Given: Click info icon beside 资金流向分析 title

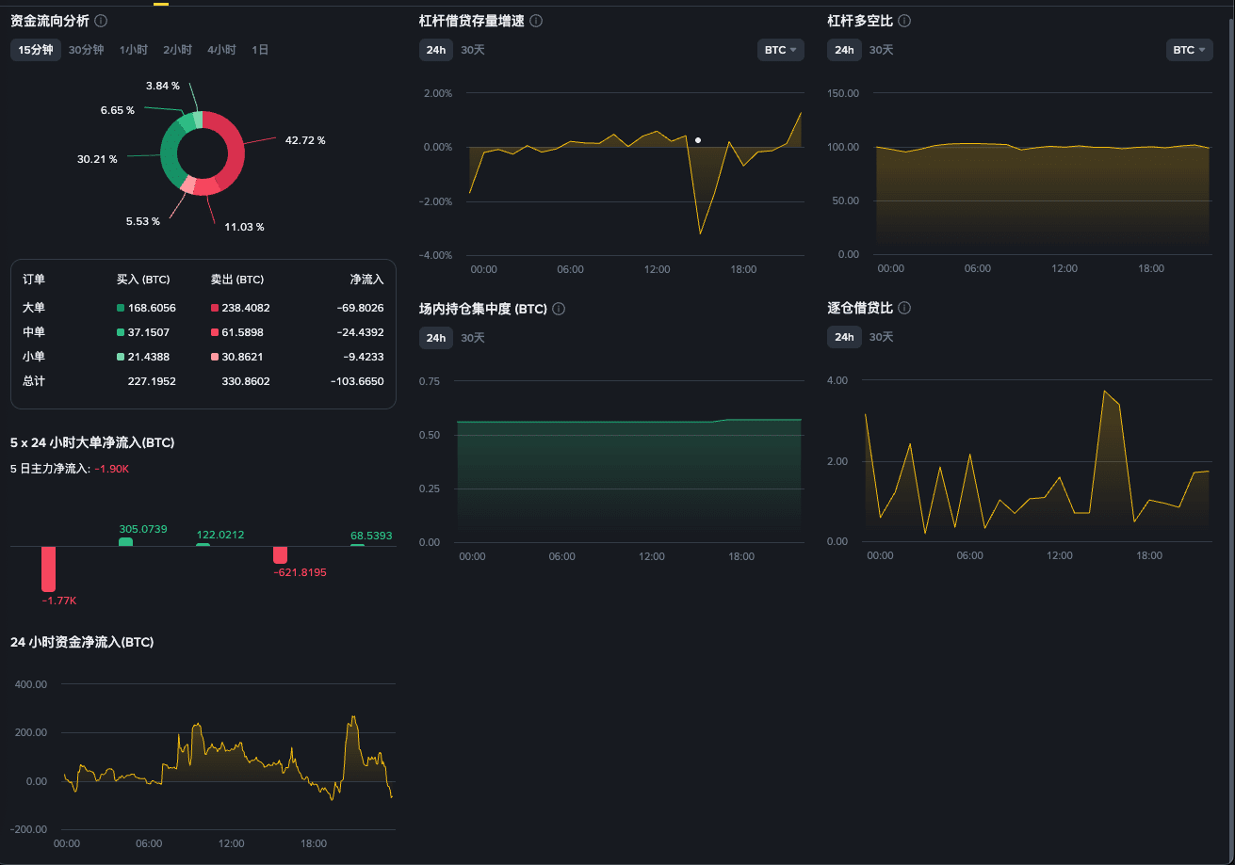Looking at the screenshot, I should (101, 21).
